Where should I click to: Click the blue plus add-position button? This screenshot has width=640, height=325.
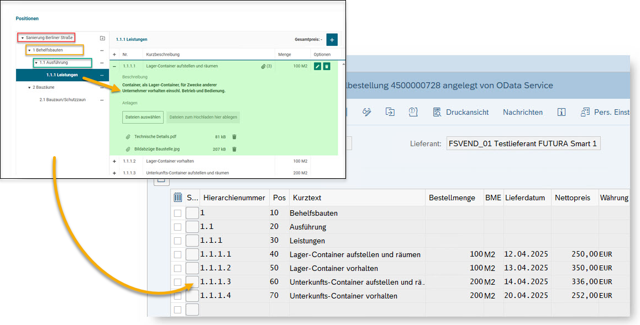tap(332, 40)
